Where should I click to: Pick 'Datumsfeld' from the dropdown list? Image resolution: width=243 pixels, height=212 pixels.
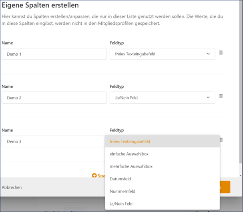point(162,179)
